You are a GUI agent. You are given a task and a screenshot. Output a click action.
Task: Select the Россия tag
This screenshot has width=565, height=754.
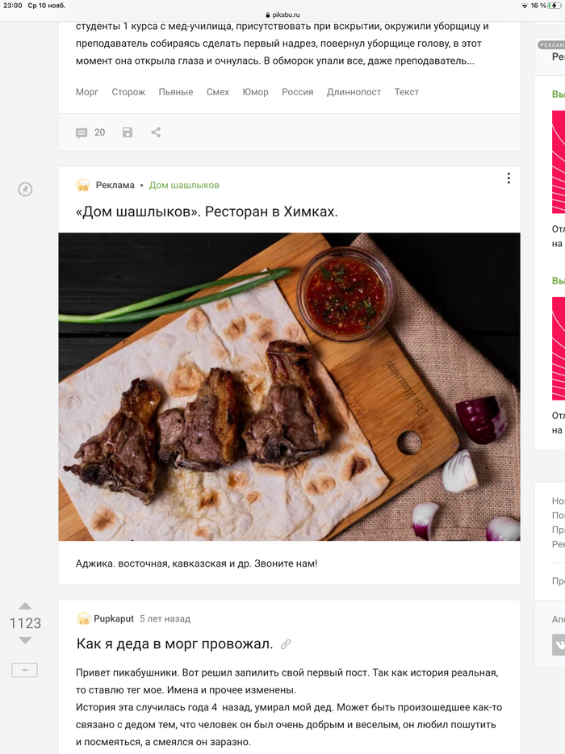(297, 92)
